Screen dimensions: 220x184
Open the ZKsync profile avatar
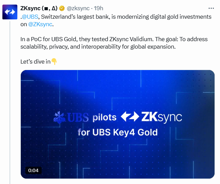coord(10,12)
